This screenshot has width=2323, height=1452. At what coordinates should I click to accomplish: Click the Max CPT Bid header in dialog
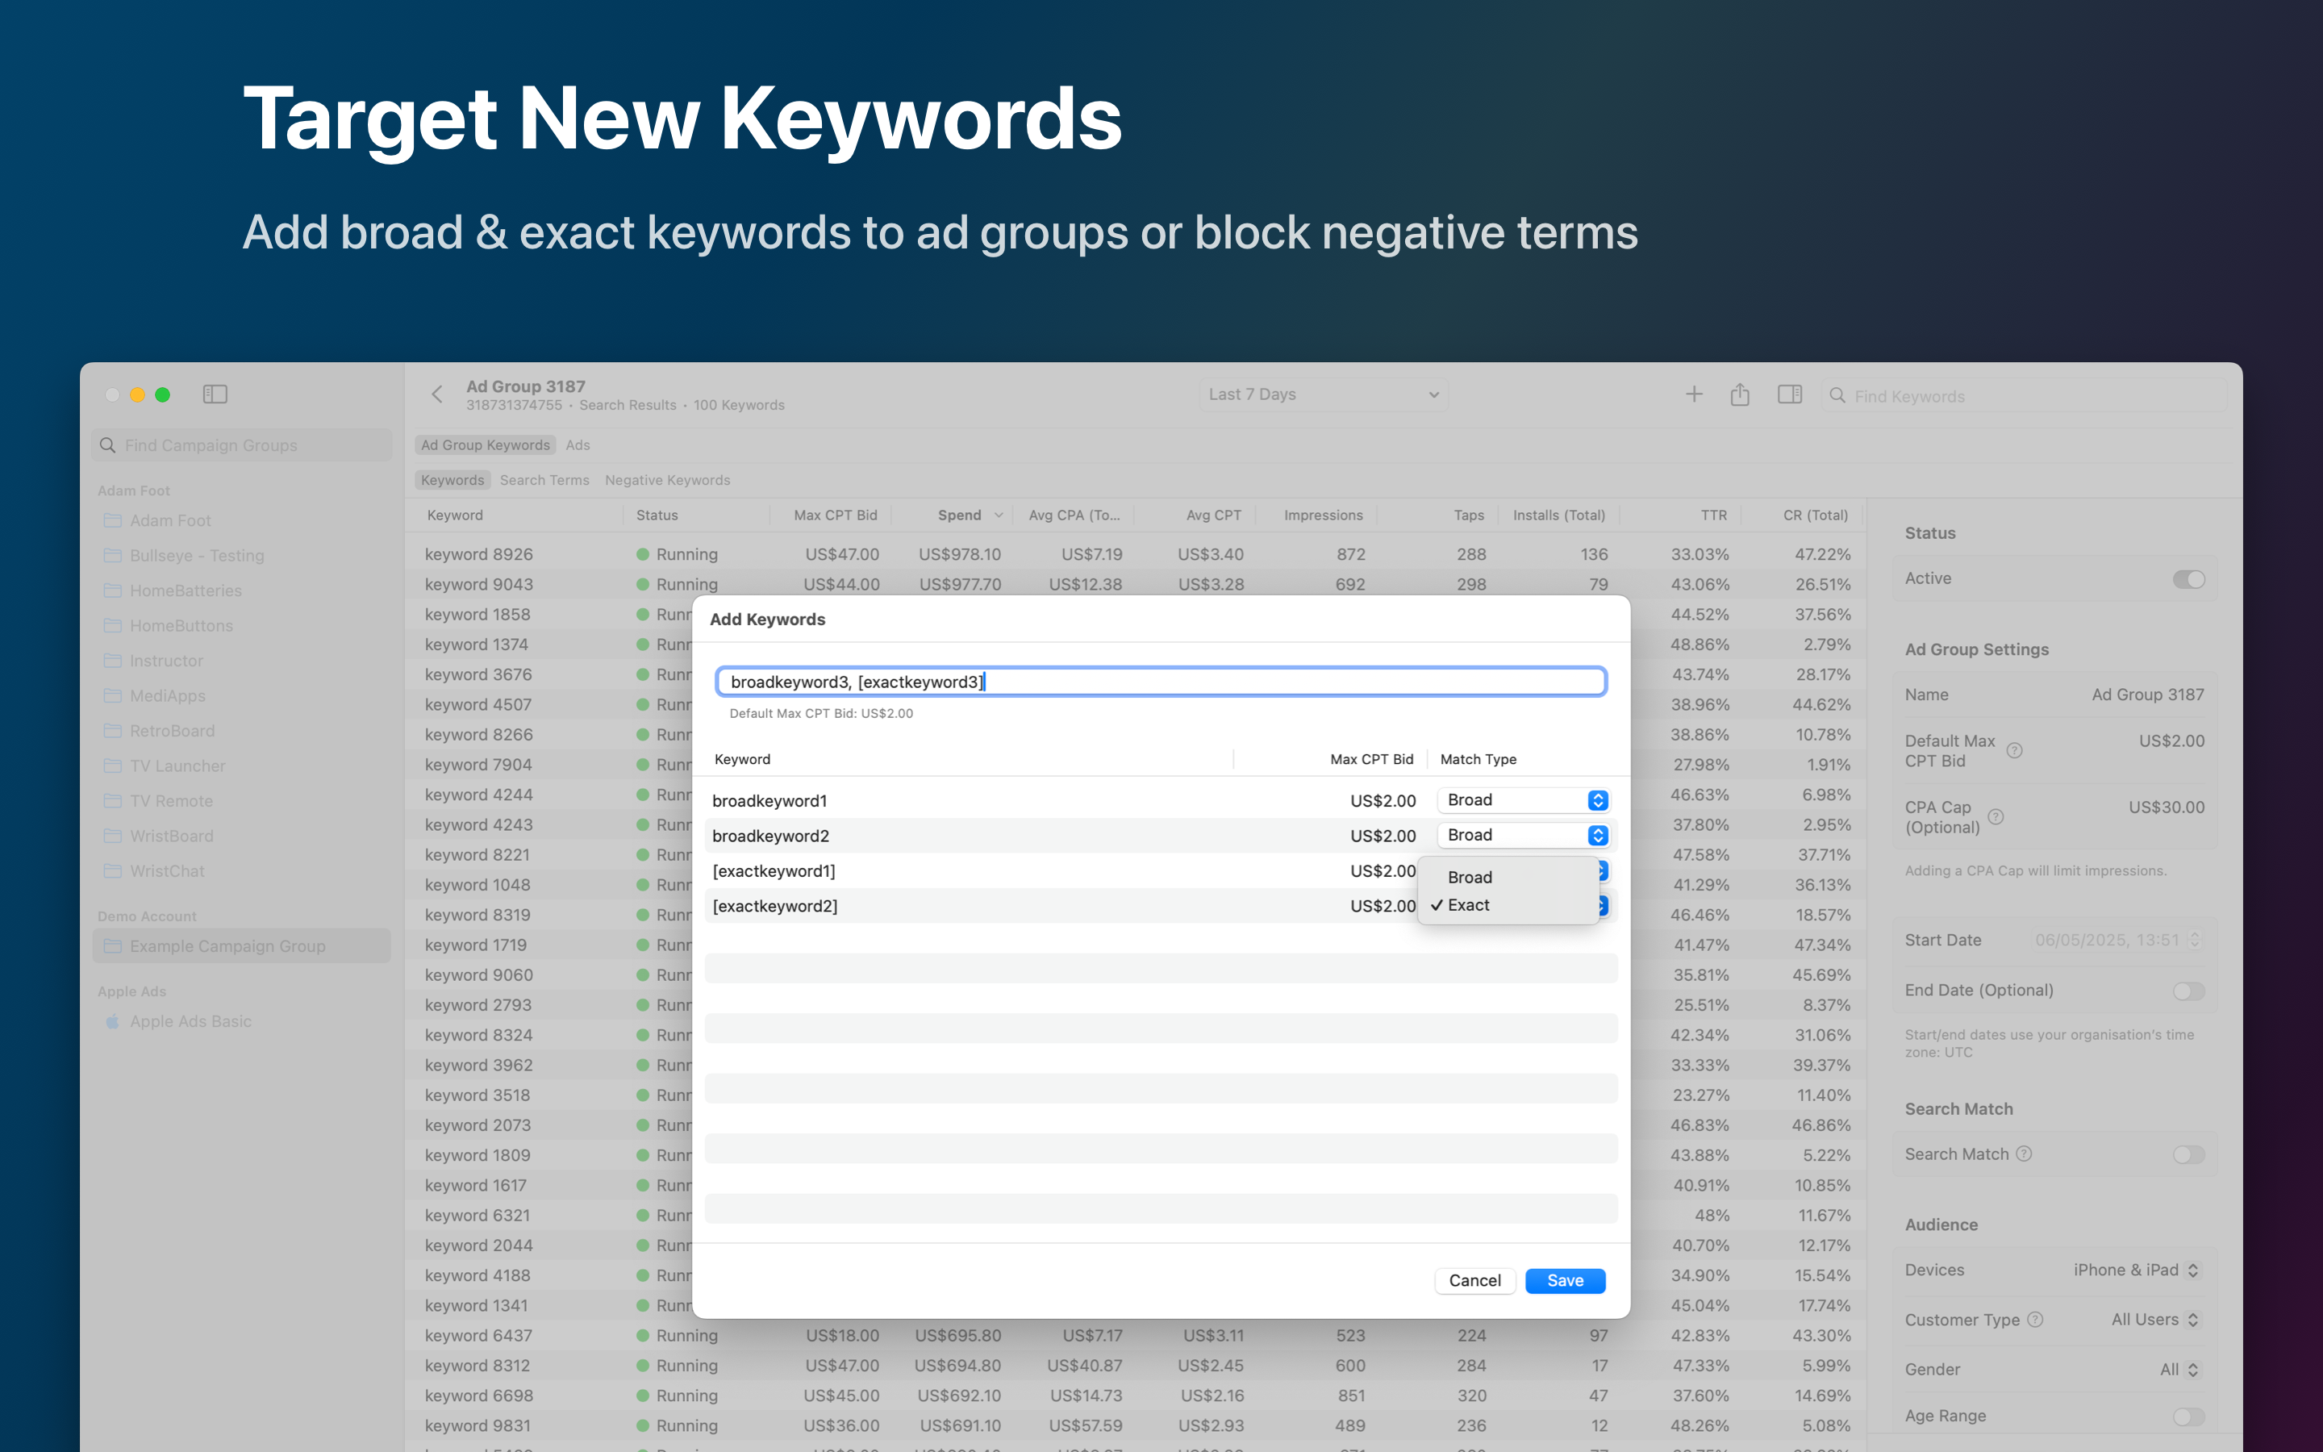[1370, 758]
